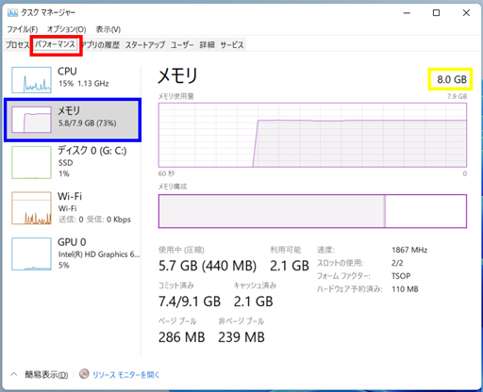Screen dimensions: 483x392
Task: Click the 簡易表示(D) button
Action: tap(46, 374)
